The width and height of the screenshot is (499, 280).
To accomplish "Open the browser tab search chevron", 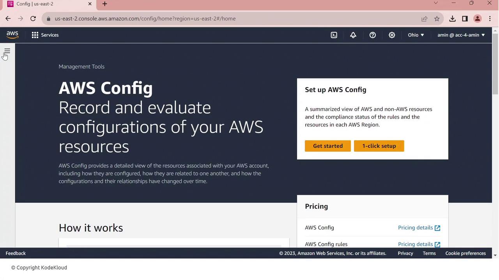I will pyautogui.click(x=436, y=3).
